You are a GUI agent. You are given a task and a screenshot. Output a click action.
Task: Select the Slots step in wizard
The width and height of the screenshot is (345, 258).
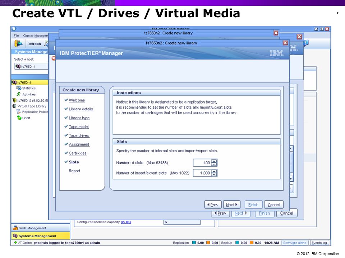coord(74,162)
